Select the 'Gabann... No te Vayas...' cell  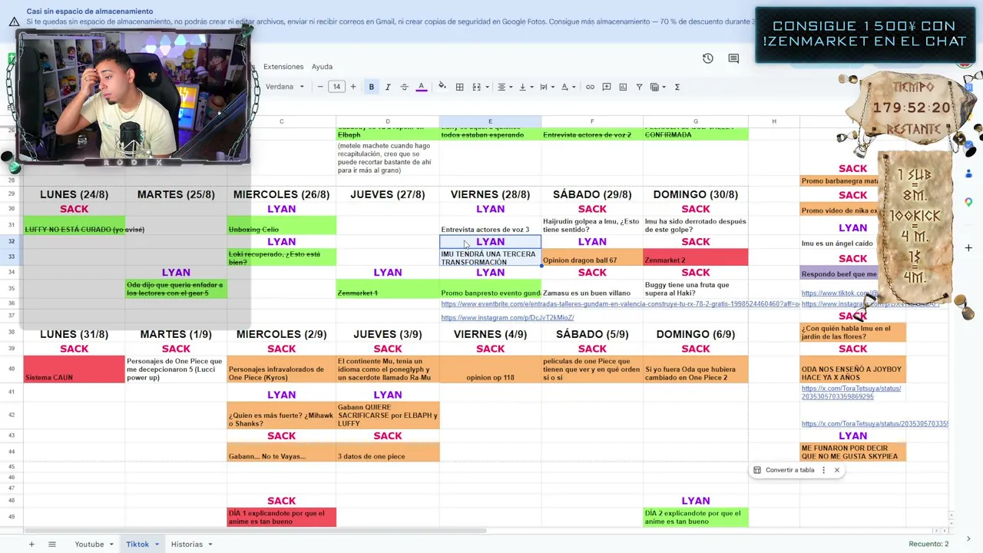click(281, 453)
